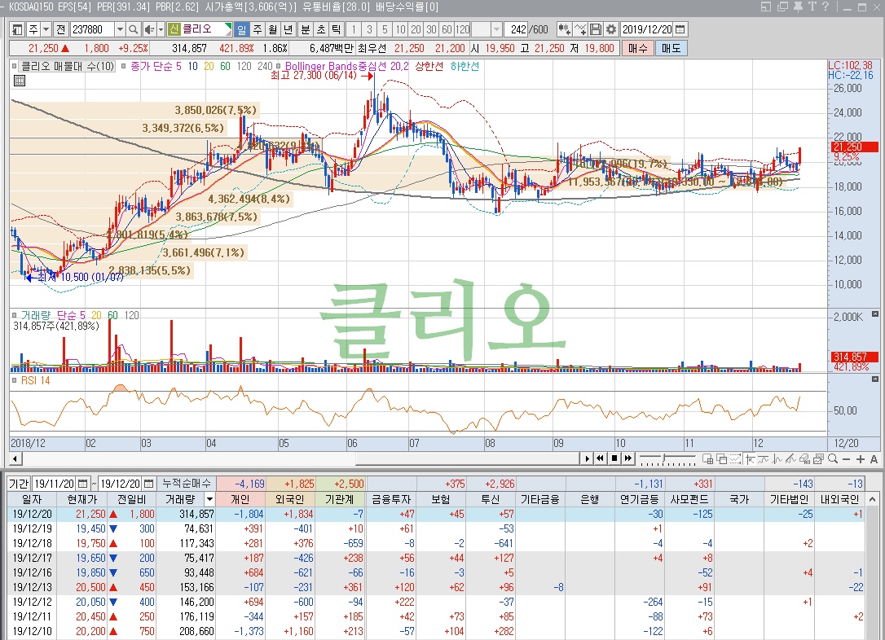Close the RSI 14 panel
This screenshot has width=885, height=640.
[875, 379]
